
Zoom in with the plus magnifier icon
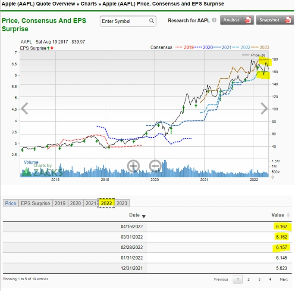click(x=133, y=166)
